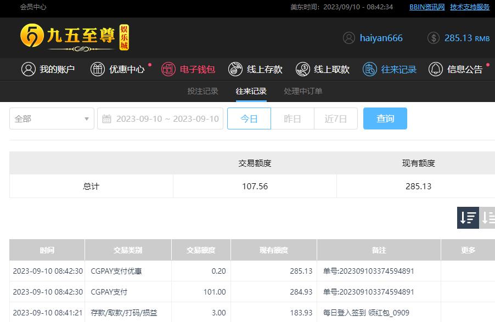Switch to the 投注记录 tab

pos(203,91)
